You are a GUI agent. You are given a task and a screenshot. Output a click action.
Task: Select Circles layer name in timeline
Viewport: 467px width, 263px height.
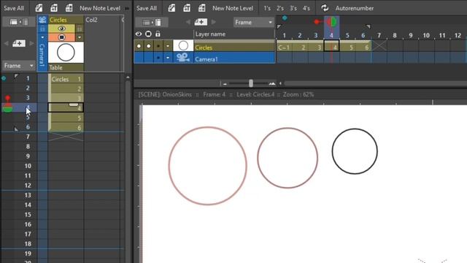(204, 47)
